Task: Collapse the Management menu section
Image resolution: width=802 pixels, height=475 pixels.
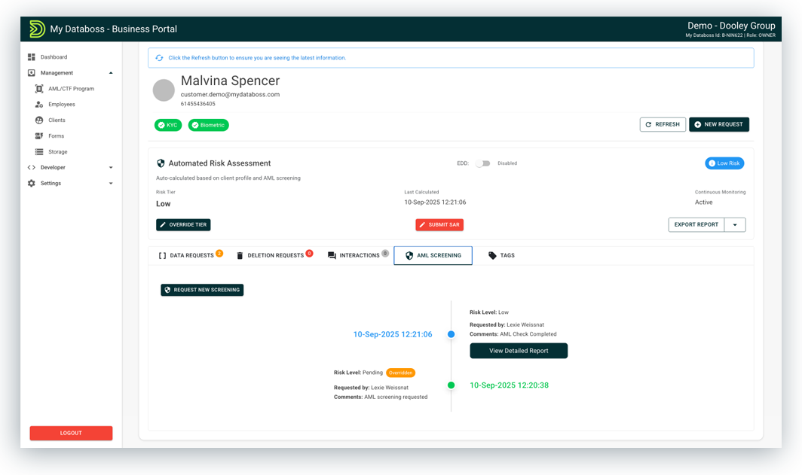Action: click(x=111, y=72)
